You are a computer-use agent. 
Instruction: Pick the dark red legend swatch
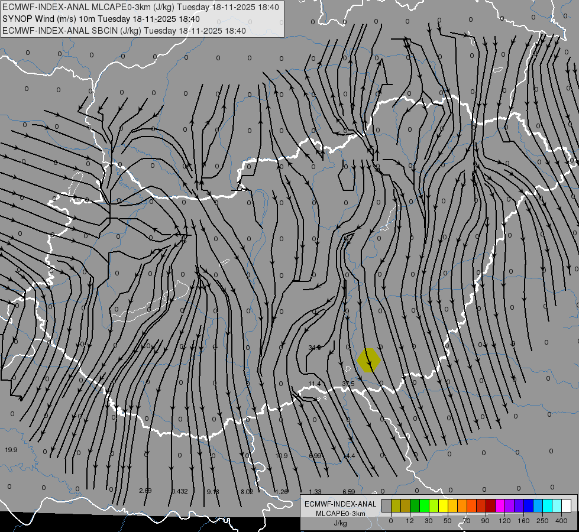pos(490,505)
